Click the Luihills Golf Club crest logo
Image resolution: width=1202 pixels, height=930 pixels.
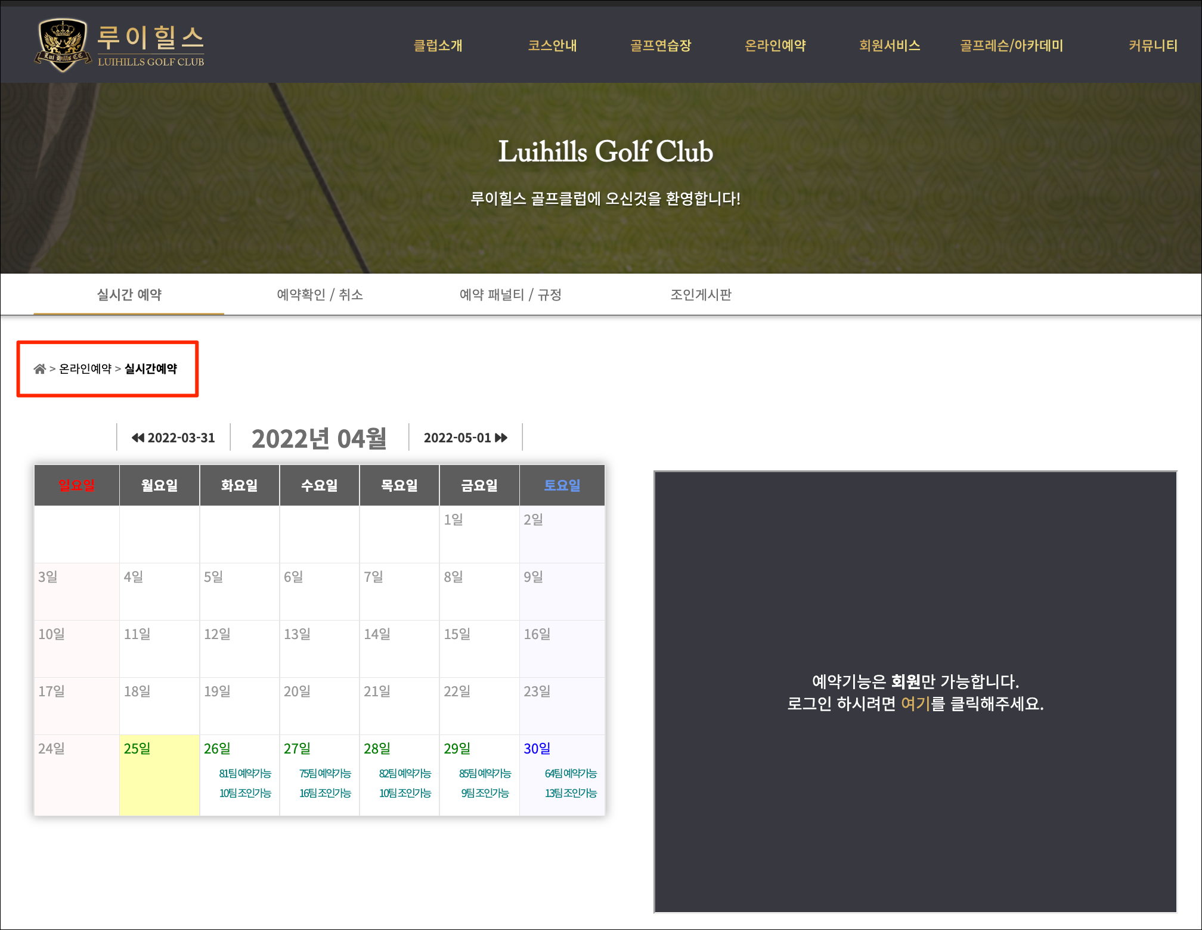tap(62, 45)
